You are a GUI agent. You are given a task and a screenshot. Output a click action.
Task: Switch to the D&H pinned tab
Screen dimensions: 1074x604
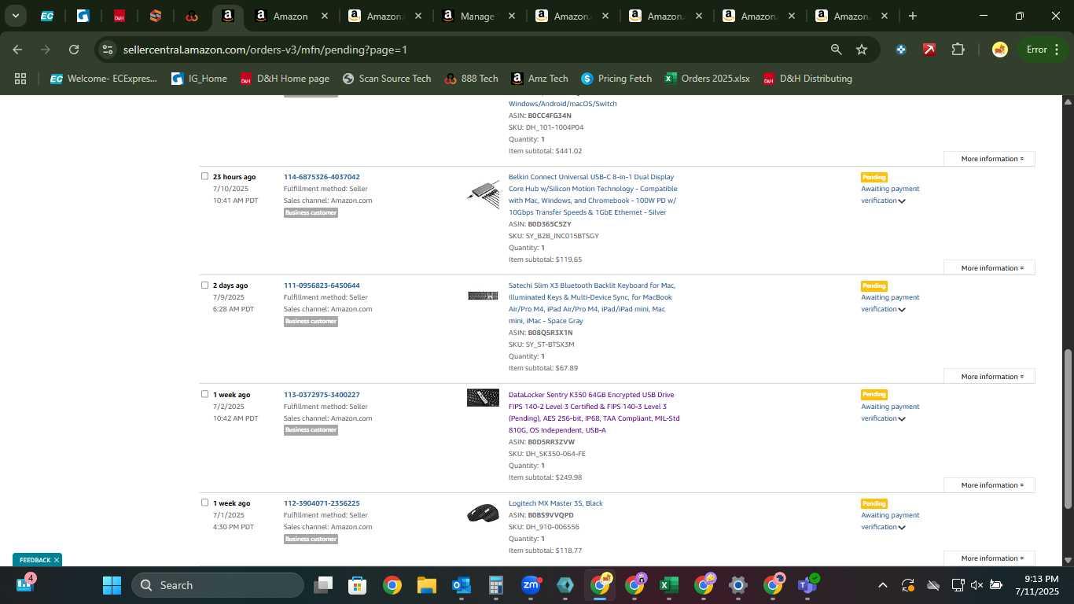[119, 16]
